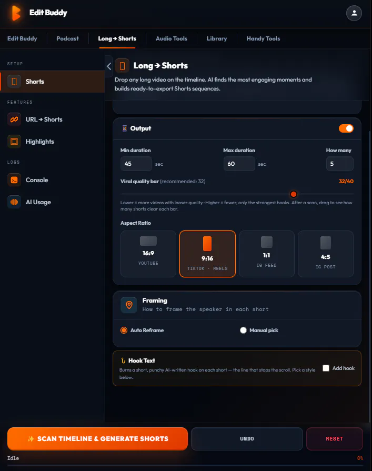Image resolution: width=372 pixels, height=471 pixels.
Task: Click the 1:1 square shape icon
Action: tap(267, 242)
